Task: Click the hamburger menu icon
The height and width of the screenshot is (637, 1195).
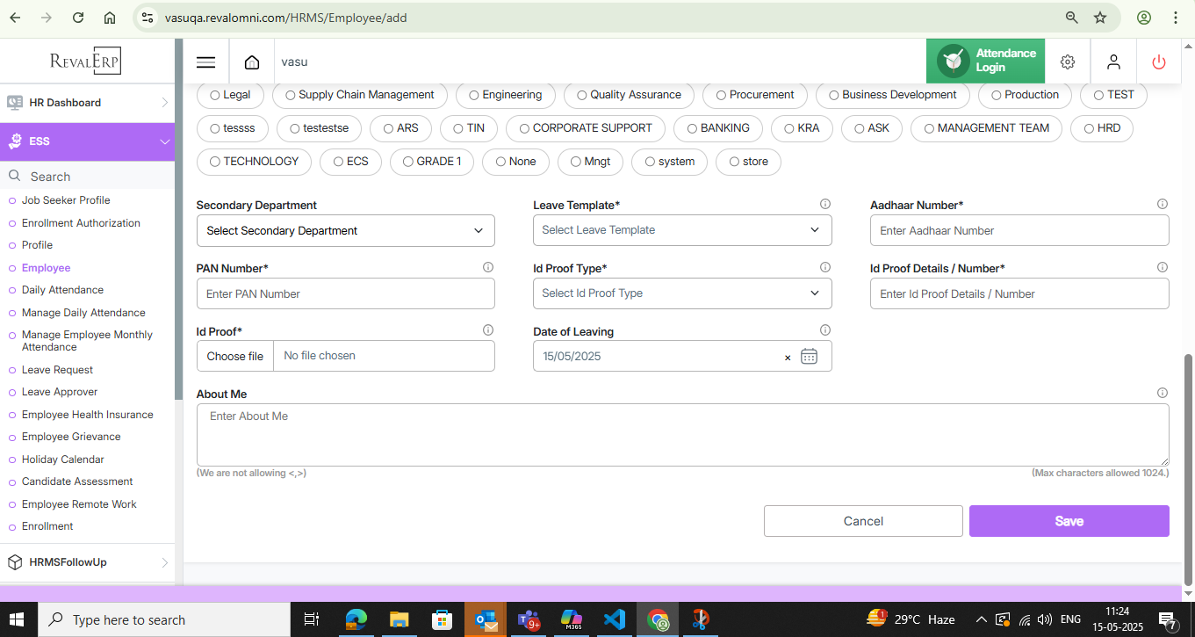Action: 206,62
